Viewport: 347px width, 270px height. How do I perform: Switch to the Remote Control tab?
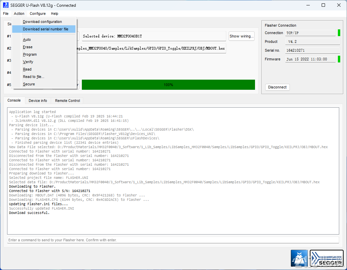[68, 101]
